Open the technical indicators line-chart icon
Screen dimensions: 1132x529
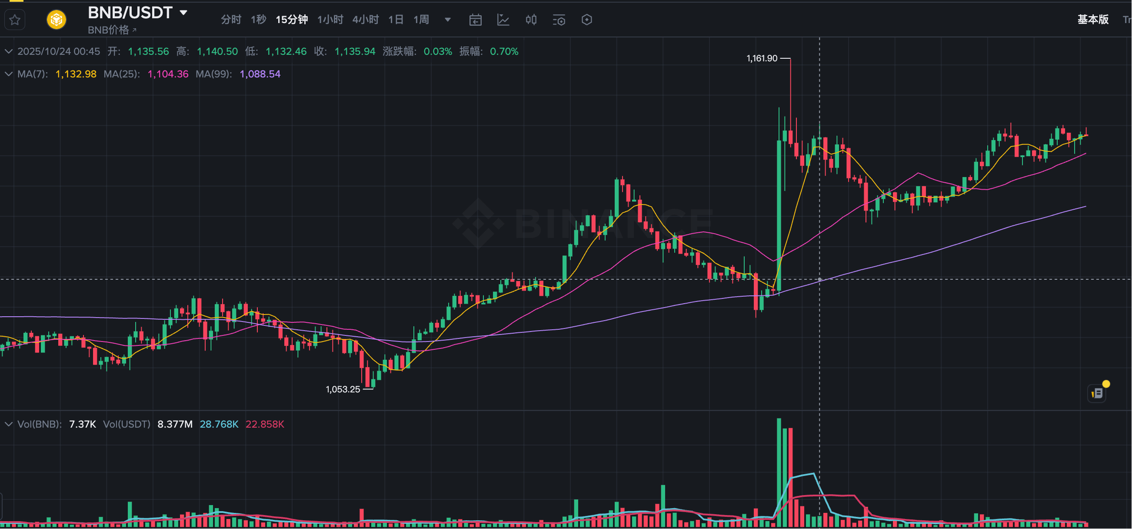[x=503, y=20]
